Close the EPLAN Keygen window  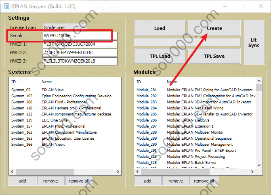(261, 6)
